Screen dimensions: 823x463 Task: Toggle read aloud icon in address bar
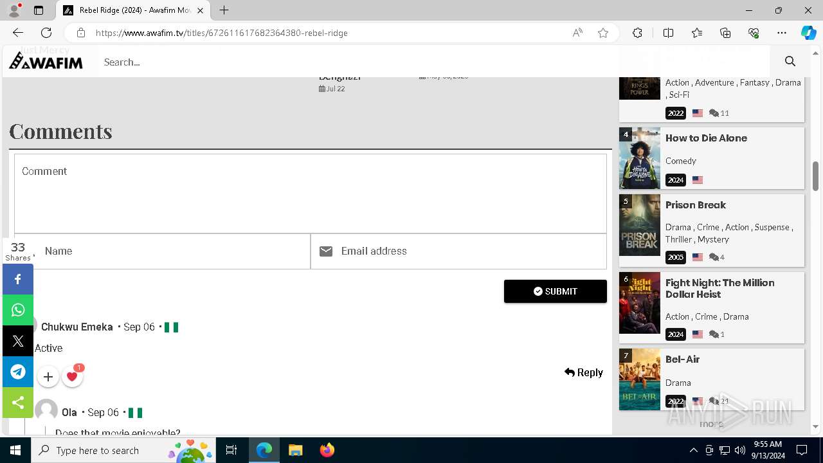click(x=577, y=33)
